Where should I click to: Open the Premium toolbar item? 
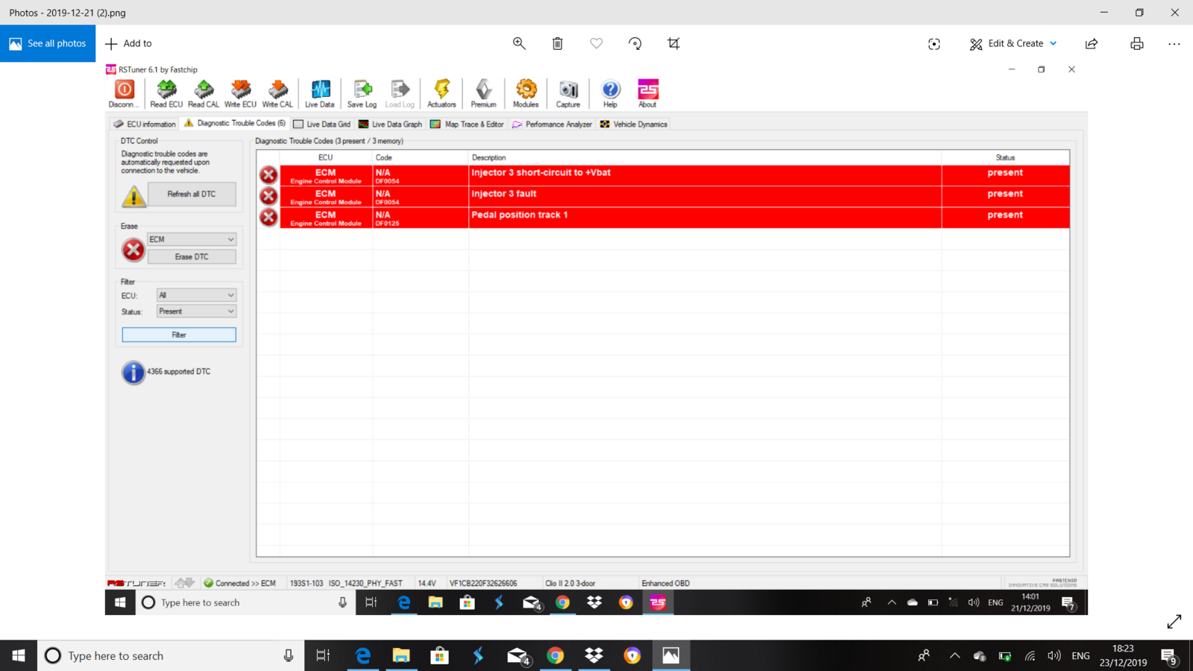click(483, 93)
